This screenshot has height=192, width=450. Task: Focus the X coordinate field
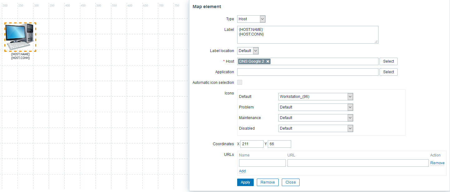[252, 144]
